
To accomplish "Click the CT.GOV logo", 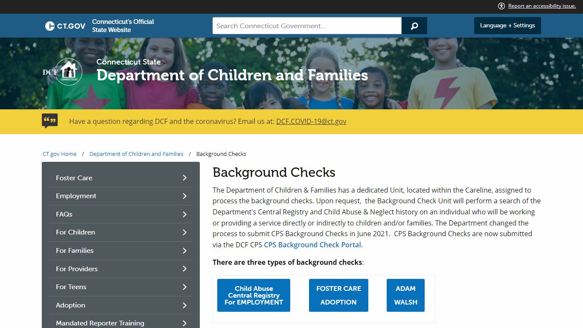I will coord(65,26).
